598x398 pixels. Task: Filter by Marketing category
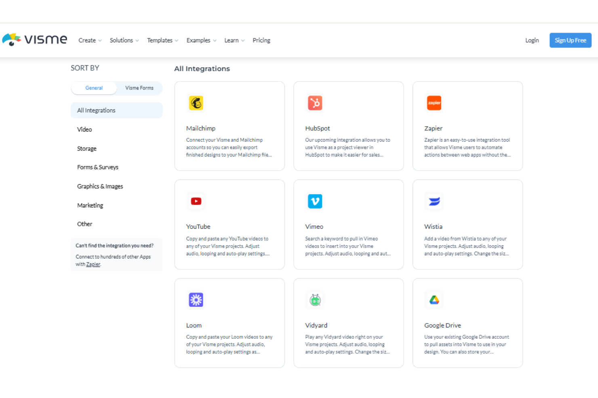[x=90, y=205]
